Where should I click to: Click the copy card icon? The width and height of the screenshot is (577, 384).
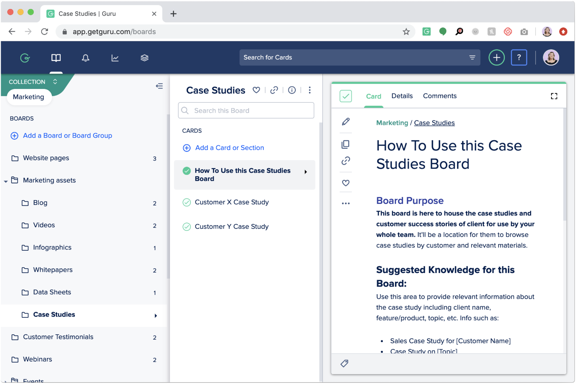point(345,145)
